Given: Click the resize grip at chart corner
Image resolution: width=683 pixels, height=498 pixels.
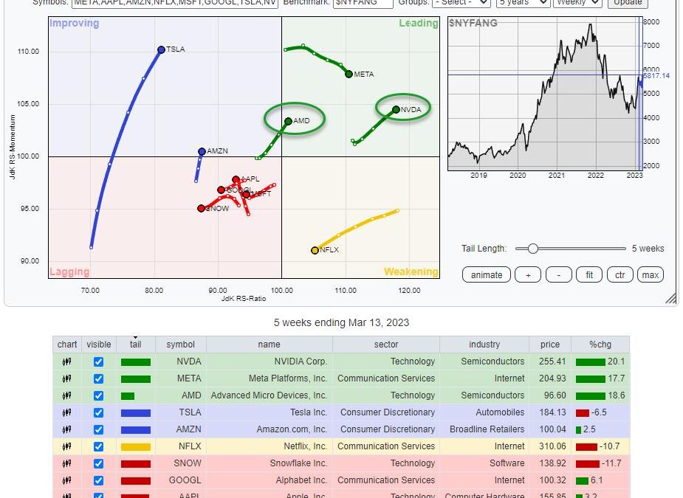Looking at the screenshot, I should (672, 298).
